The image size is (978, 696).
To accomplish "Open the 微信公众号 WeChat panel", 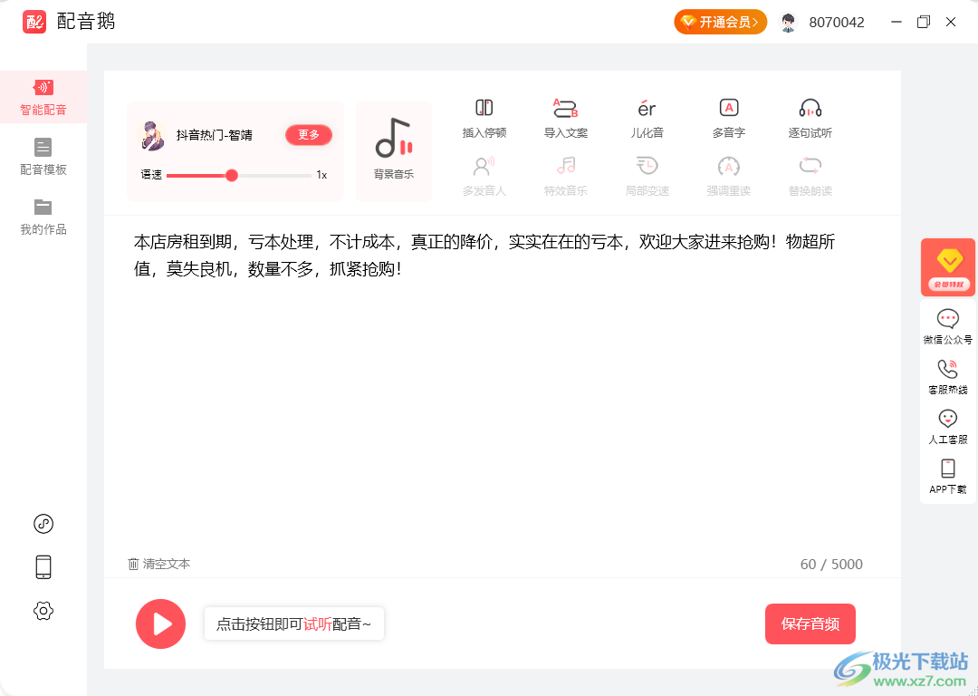I will 947,325.
